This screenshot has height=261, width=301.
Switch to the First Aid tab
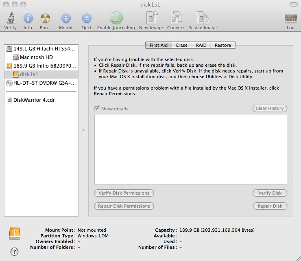click(159, 45)
